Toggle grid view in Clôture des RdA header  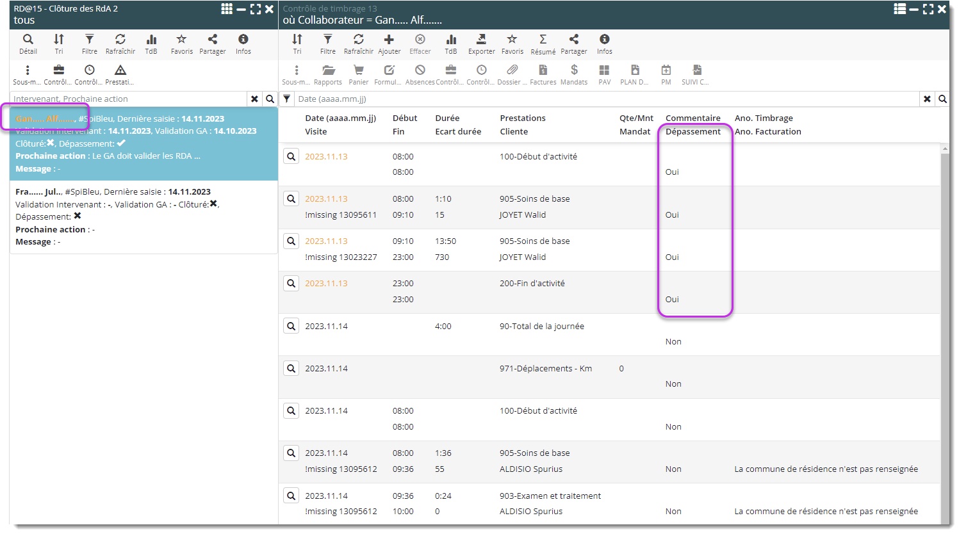[x=227, y=9]
